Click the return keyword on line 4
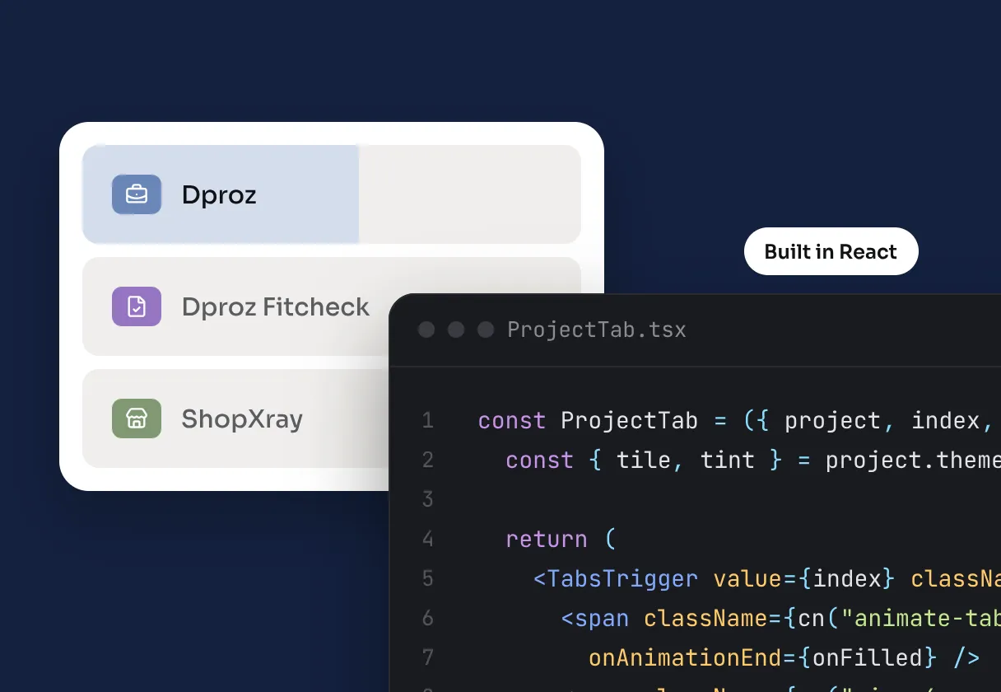 pyautogui.click(x=547, y=540)
